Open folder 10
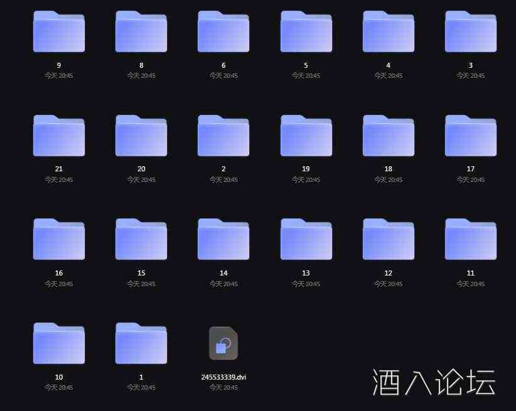 [59, 344]
